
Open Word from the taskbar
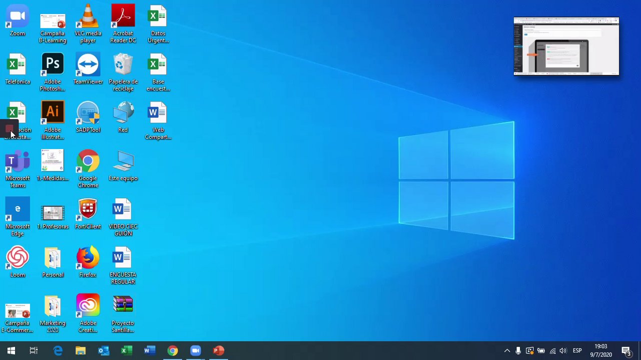(x=150, y=350)
